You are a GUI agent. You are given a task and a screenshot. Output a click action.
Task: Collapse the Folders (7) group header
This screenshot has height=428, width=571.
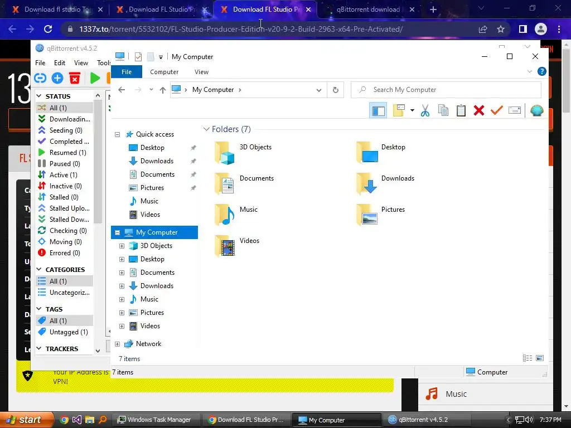[206, 129]
